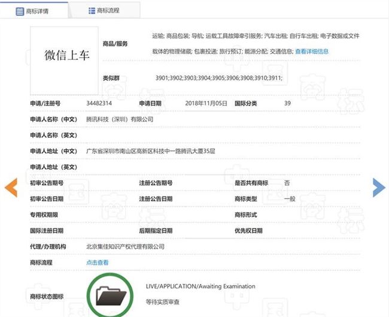Select application date 2018年11月05日
This screenshot has height=317, width=389.
pos(206,103)
